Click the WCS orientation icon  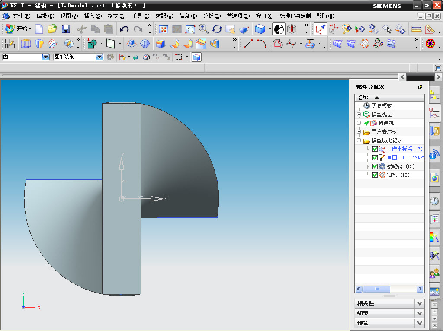point(320,29)
